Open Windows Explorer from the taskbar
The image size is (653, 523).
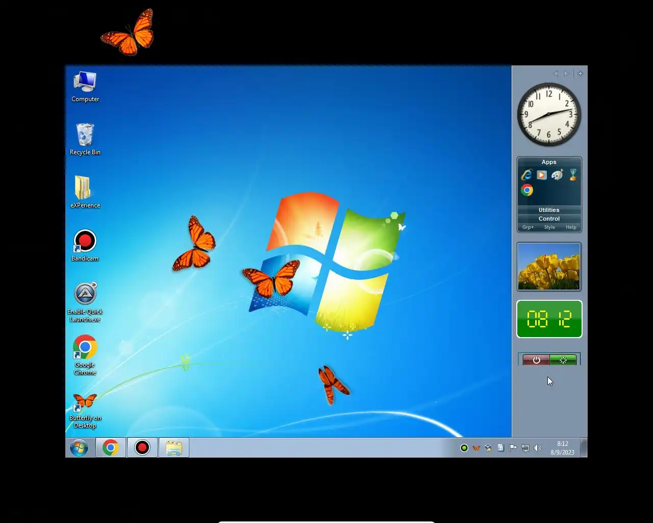[174, 448]
